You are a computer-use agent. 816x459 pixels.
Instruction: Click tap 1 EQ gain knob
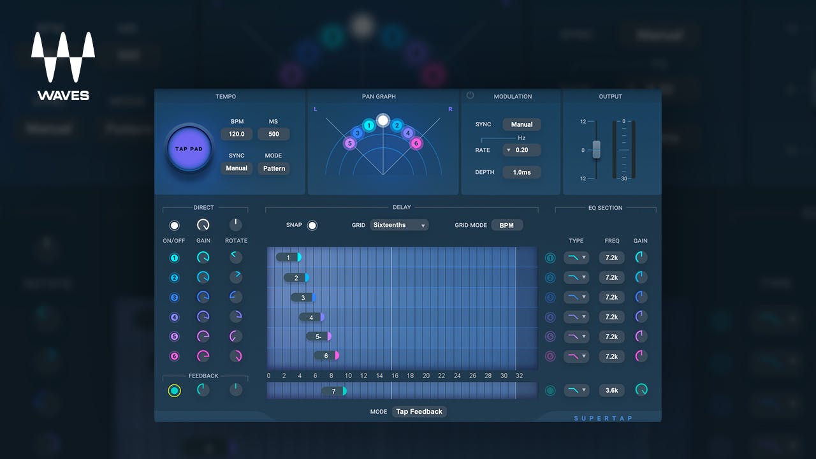(641, 258)
